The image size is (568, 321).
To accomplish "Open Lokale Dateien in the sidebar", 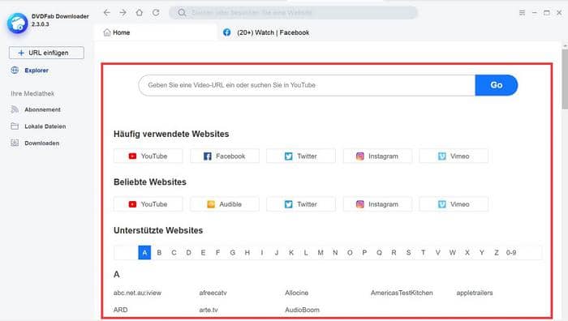I will (45, 126).
